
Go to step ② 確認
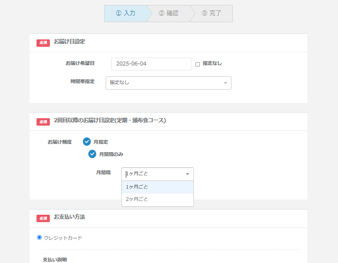168,13
